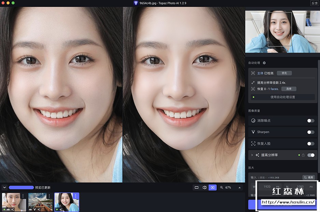The width and height of the screenshot is (320, 212).
Task: Click the 优化 button
Action: click(x=284, y=73)
